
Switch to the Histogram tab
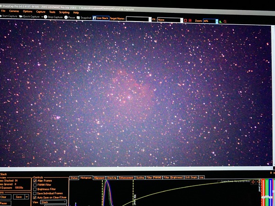click(86, 178)
